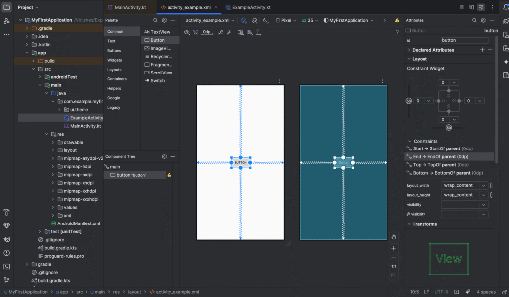The height and width of the screenshot is (297, 509).
Task: Reset zoom with the 1:1 button
Action: coord(394,266)
